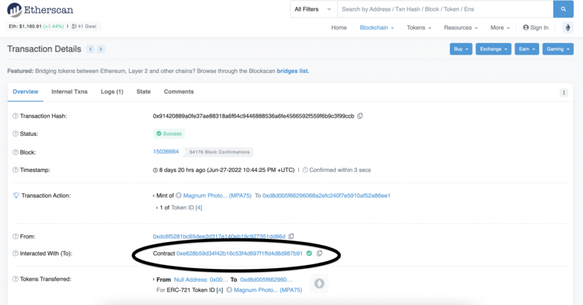Image resolution: width=583 pixels, height=305 pixels.
Task: Click the help icon beside Tokens Transferred
Action: point(15,279)
